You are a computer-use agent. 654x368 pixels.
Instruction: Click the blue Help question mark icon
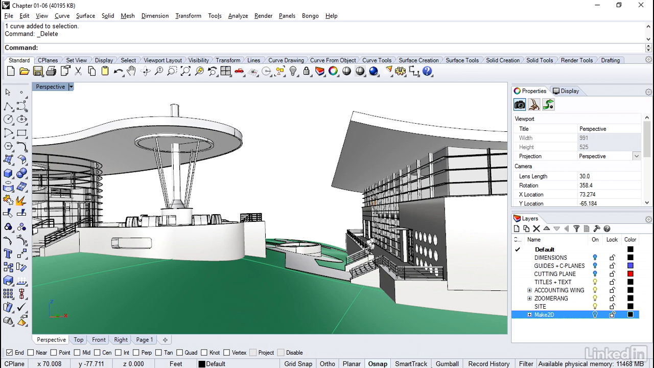pyautogui.click(x=428, y=72)
